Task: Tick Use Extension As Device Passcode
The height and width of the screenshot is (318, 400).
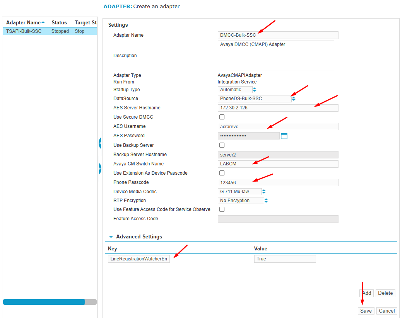Action: click(x=222, y=173)
